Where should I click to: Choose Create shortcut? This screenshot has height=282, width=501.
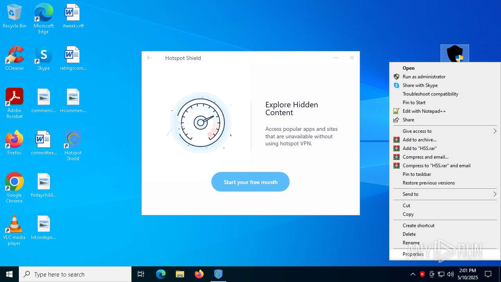(x=445, y=226)
